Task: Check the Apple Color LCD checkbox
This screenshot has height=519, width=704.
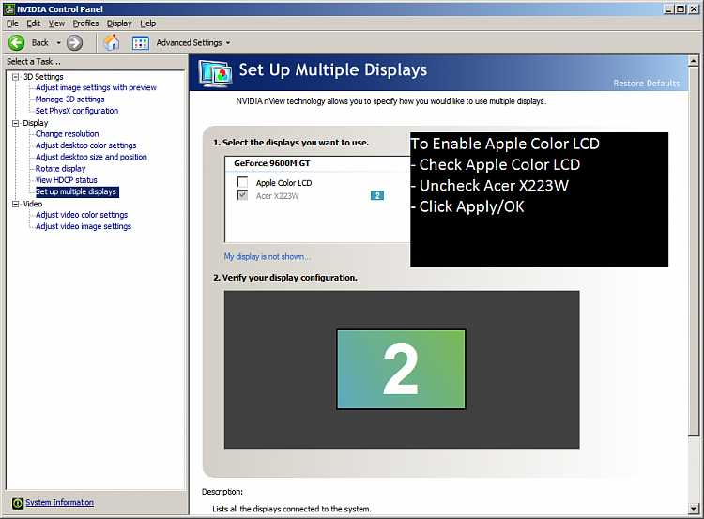Action: tap(242, 182)
